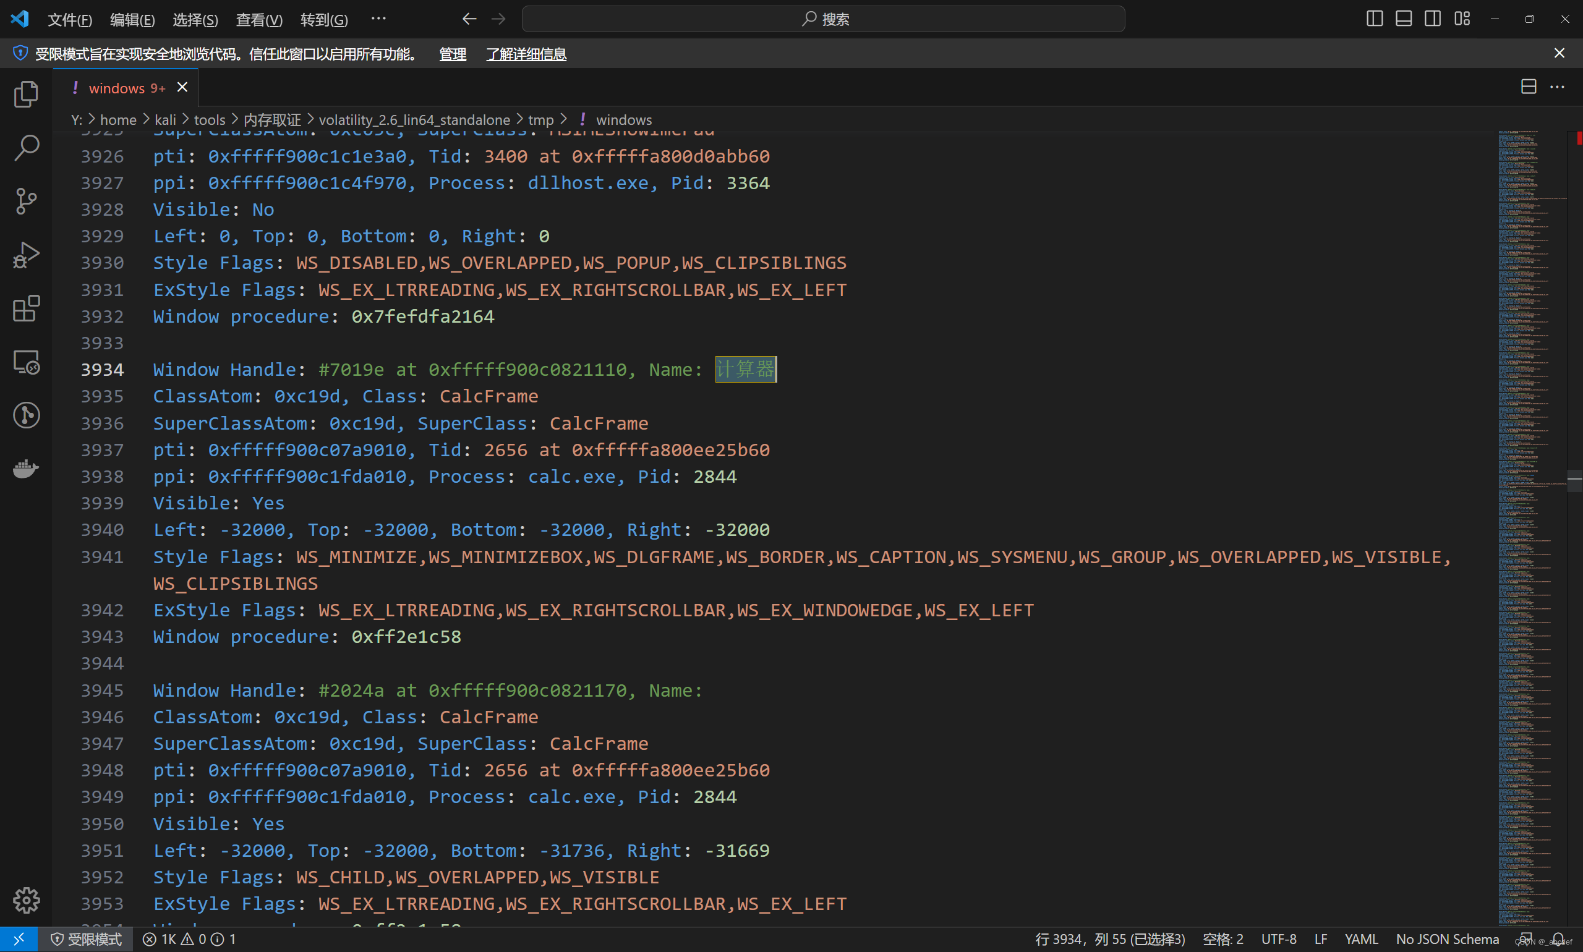Click the 管理 link in restricted banner

click(x=453, y=54)
